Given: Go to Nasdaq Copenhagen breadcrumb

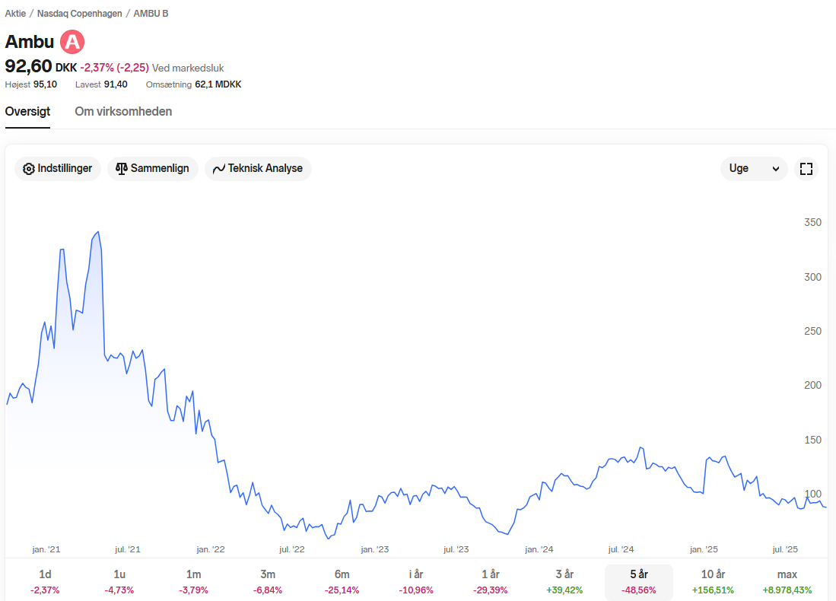Looking at the screenshot, I should click(x=79, y=14).
